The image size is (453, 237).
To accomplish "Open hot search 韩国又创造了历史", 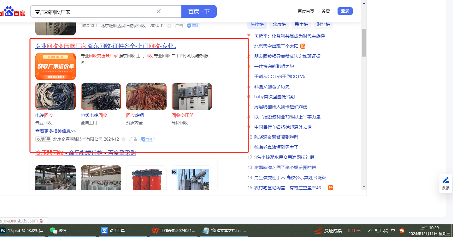I will (272, 87).
